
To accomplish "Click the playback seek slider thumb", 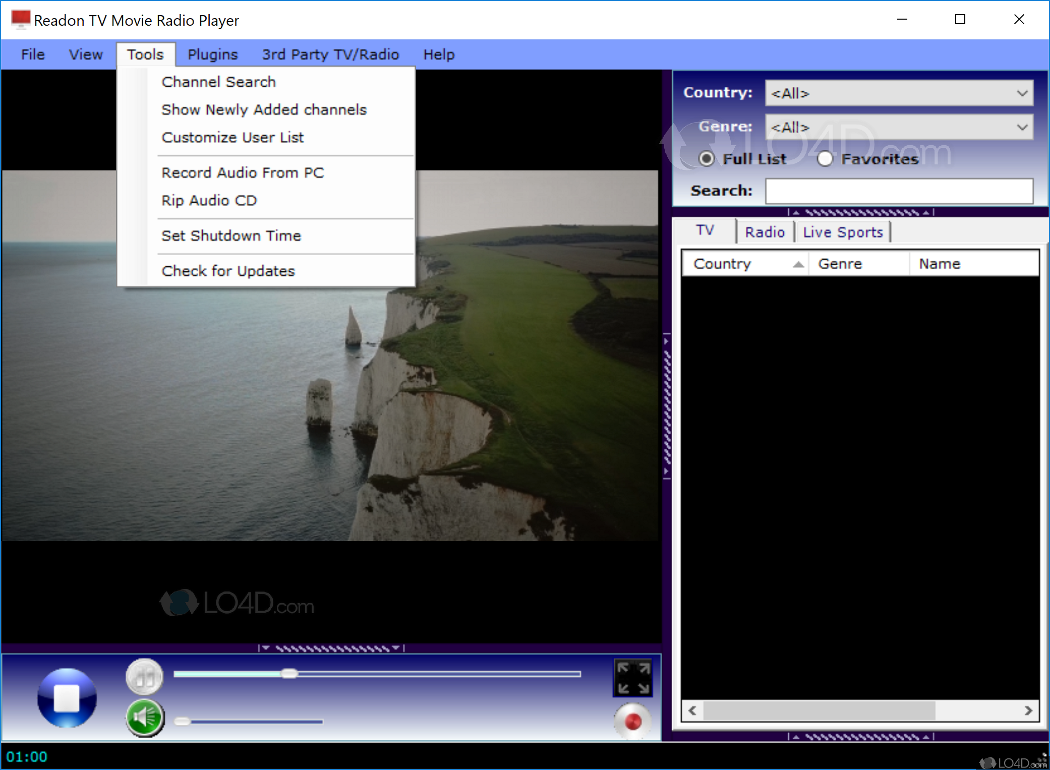I will point(289,674).
